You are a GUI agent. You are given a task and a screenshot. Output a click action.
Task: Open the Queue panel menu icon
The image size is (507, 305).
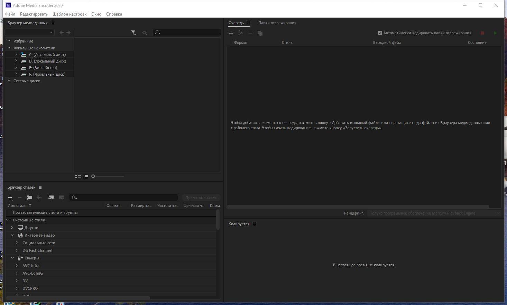point(248,23)
